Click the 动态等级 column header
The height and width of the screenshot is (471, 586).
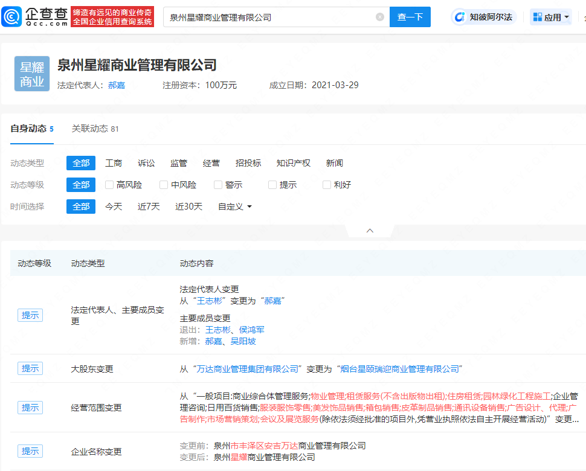34,263
